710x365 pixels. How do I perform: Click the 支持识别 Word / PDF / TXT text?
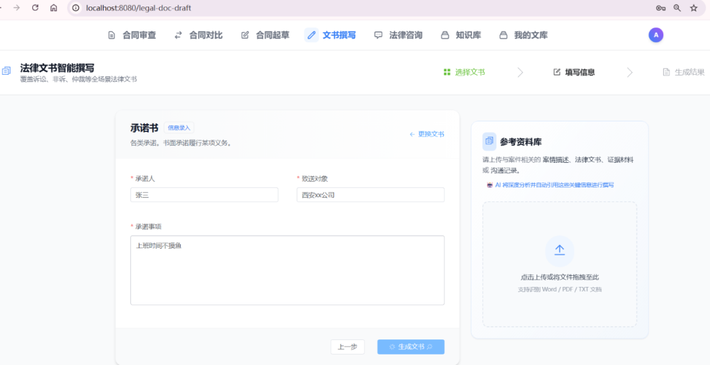[559, 290]
